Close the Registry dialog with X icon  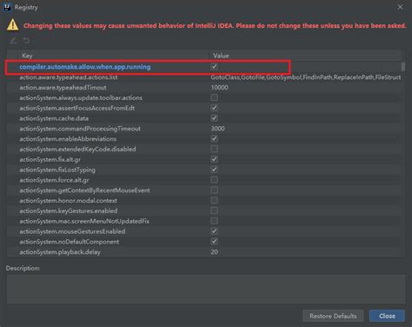coord(400,7)
